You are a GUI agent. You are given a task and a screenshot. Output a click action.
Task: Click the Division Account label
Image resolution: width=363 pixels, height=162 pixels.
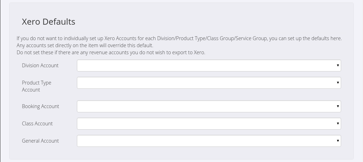40,66
